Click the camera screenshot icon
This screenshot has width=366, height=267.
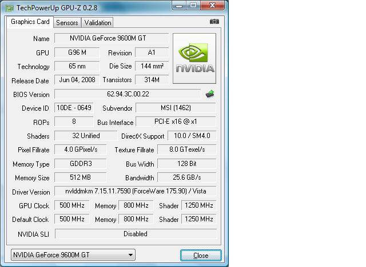pyautogui.click(x=214, y=22)
